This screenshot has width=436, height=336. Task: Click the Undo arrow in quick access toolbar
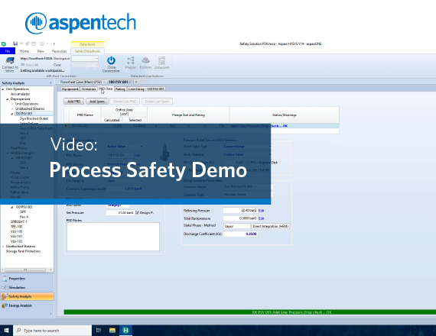click(21, 44)
